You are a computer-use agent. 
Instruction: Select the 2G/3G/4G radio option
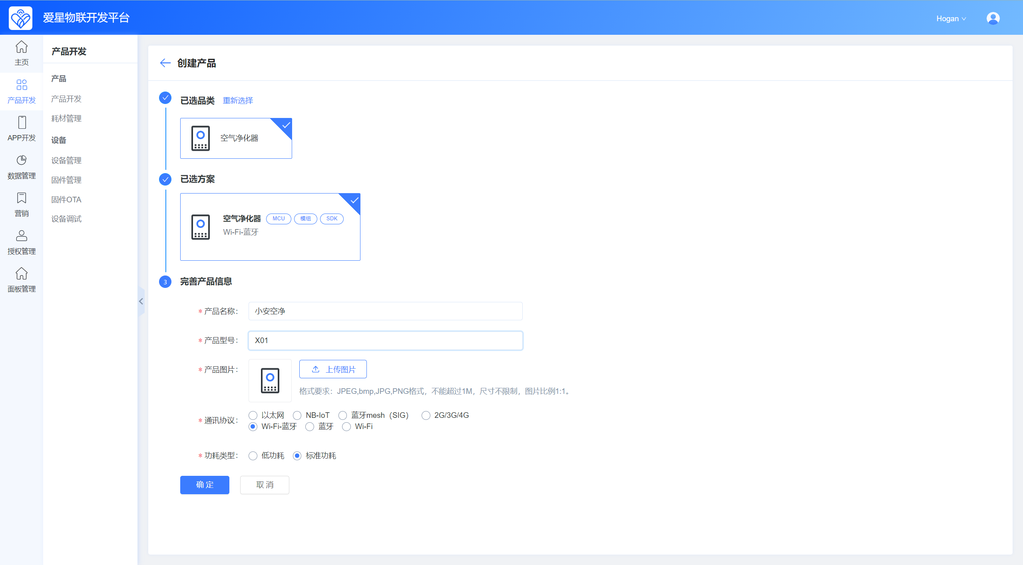click(x=426, y=415)
